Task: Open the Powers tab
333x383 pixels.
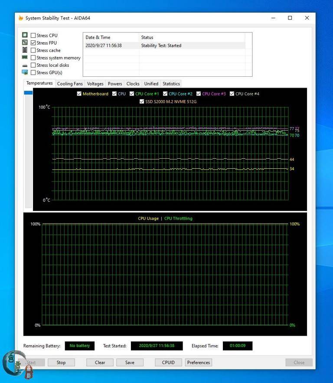Action: pyautogui.click(x=115, y=84)
